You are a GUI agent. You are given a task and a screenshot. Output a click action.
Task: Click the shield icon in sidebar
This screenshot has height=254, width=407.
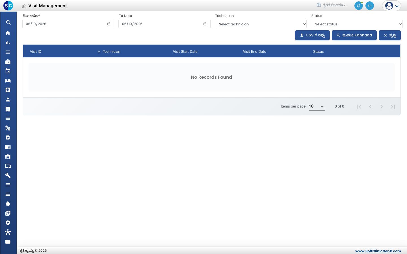(8, 223)
